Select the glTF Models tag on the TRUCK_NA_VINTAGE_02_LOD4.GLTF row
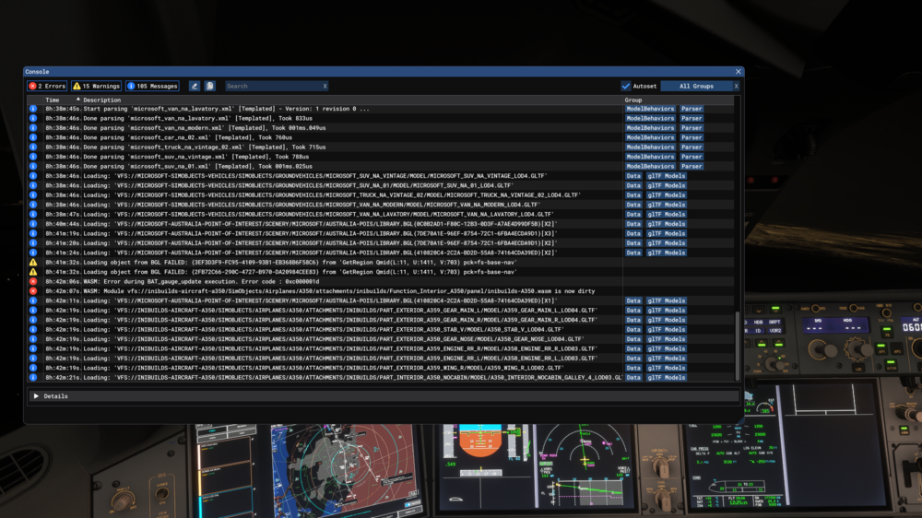The height and width of the screenshot is (518, 922). (667, 195)
